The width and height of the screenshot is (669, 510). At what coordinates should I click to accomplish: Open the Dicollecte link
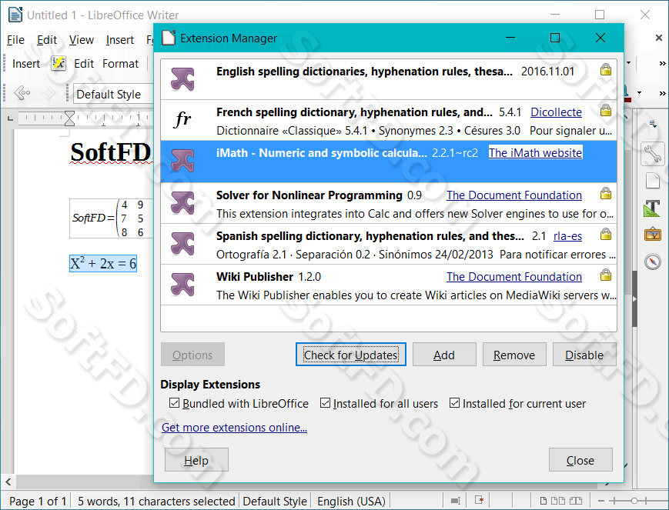556,112
